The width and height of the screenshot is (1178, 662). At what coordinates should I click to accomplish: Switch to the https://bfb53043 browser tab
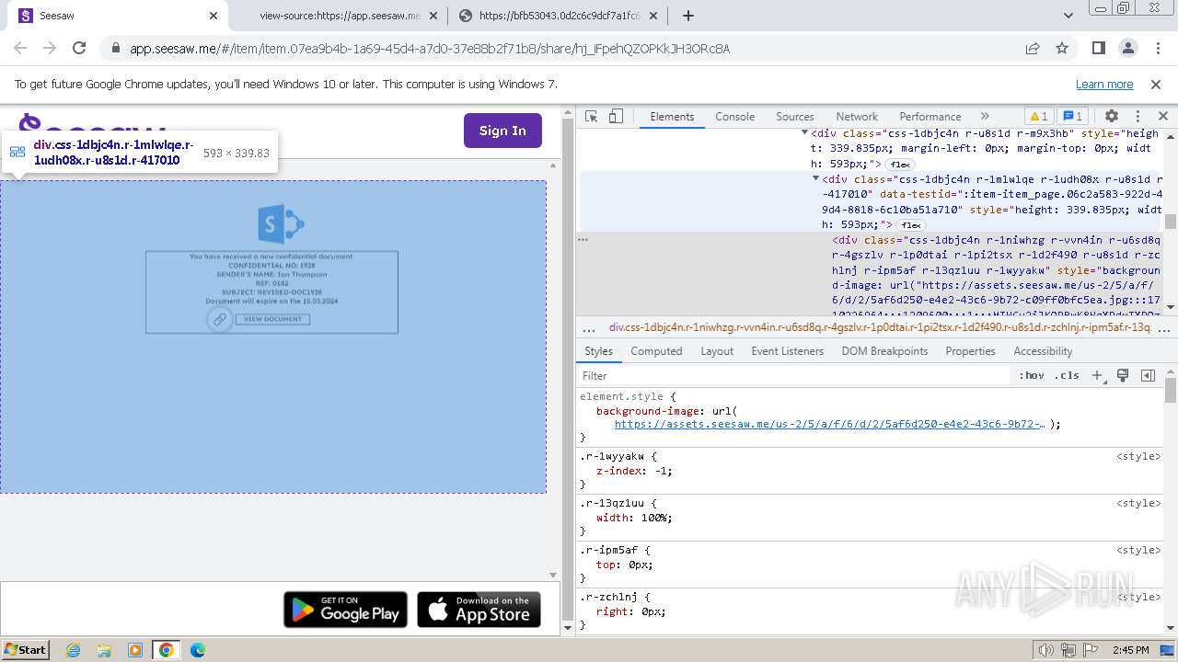point(558,16)
